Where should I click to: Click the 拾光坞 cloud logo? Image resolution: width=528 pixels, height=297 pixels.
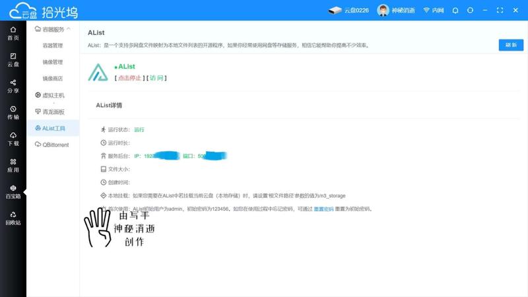(44, 11)
